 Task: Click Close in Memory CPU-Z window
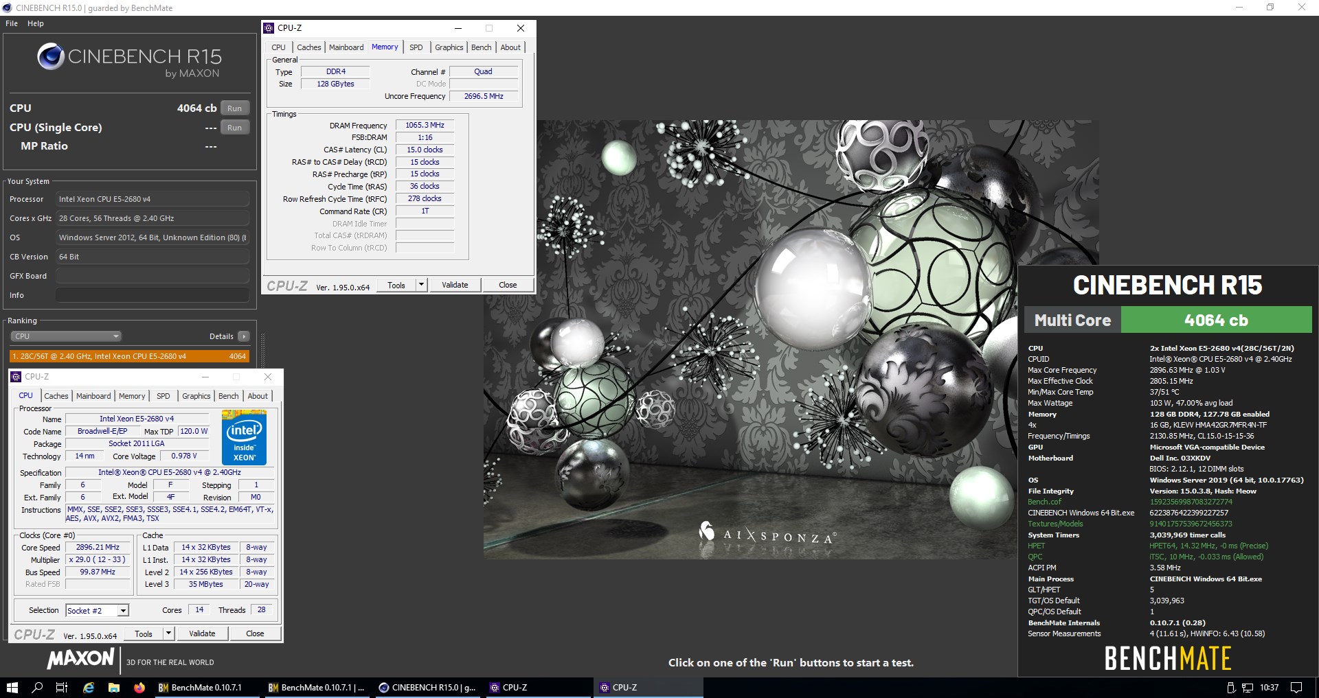[508, 285]
